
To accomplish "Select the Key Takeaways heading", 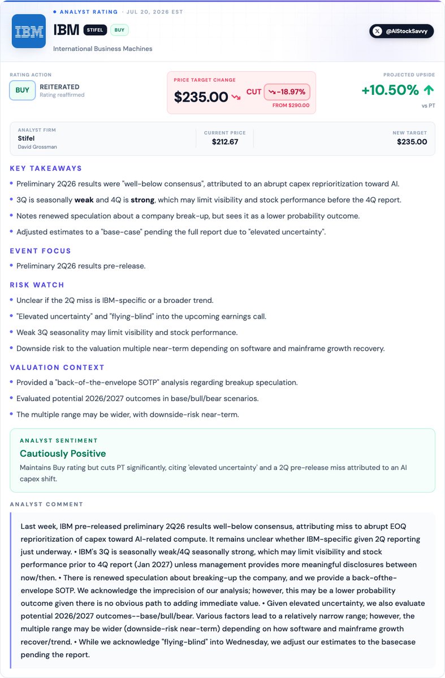I will 46,168.
